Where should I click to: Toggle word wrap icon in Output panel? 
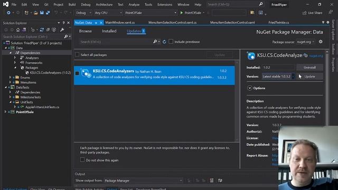220,180
